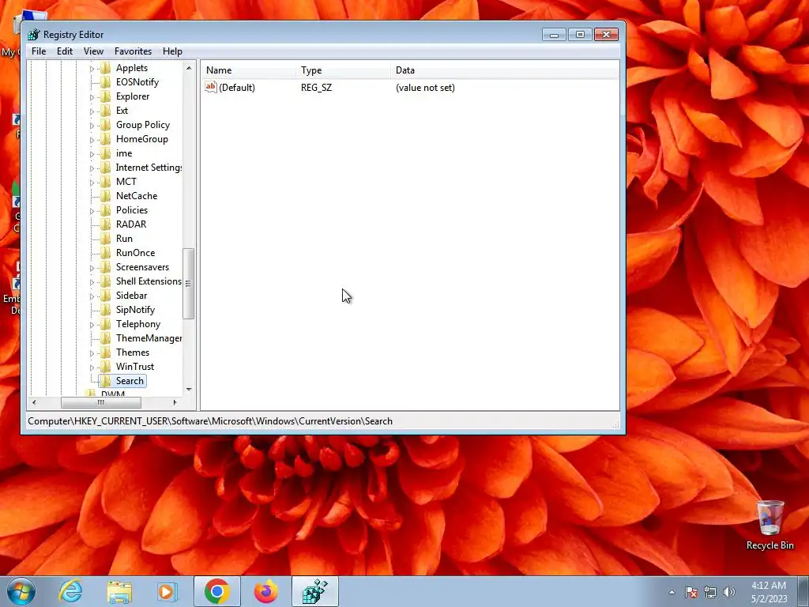Image resolution: width=809 pixels, height=607 pixels.
Task: Open Windows Media Player from taskbar
Action: pyautogui.click(x=167, y=591)
